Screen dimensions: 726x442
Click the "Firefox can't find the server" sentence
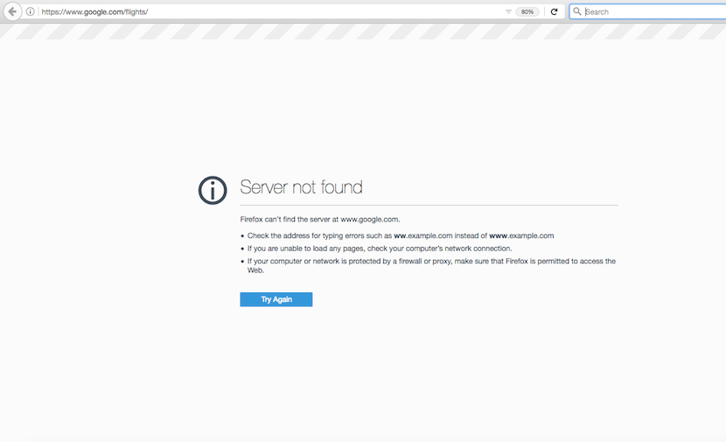(319, 219)
